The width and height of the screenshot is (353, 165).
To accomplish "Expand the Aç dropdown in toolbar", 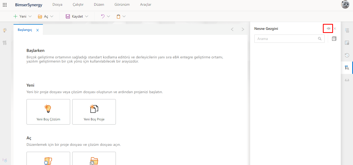I will [x=52, y=16].
